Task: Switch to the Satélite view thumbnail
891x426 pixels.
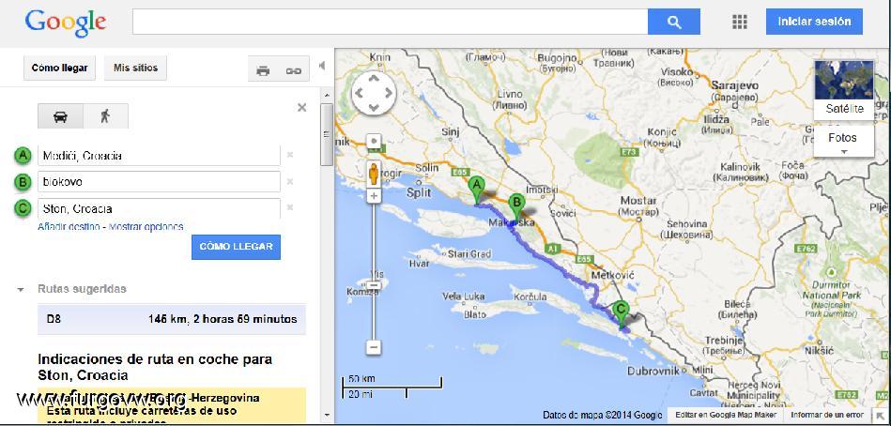Action: pos(843,89)
